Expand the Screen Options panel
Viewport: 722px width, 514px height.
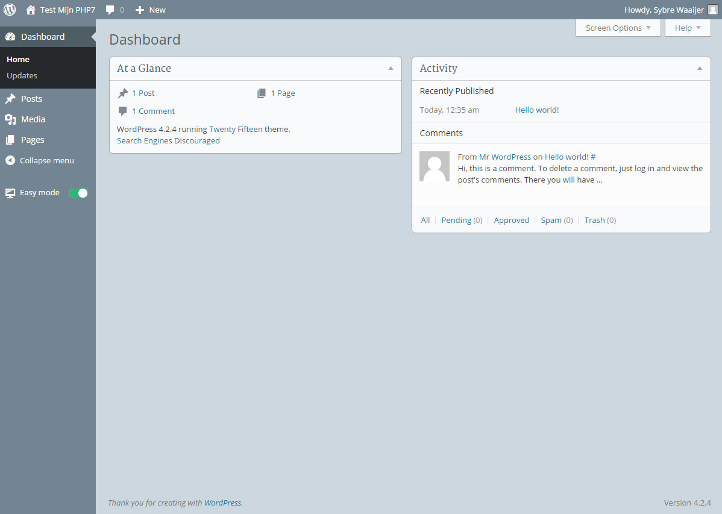pyautogui.click(x=618, y=28)
